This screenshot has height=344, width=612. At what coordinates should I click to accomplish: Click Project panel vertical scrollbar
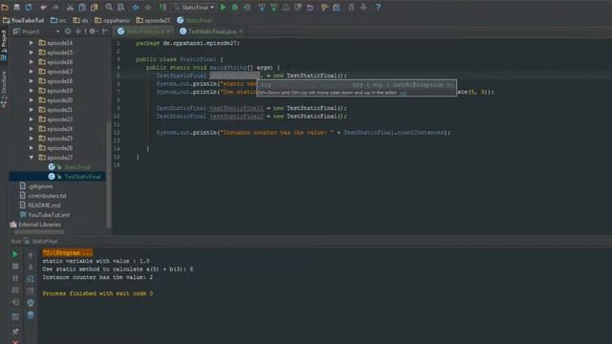(x=108, y=175)
